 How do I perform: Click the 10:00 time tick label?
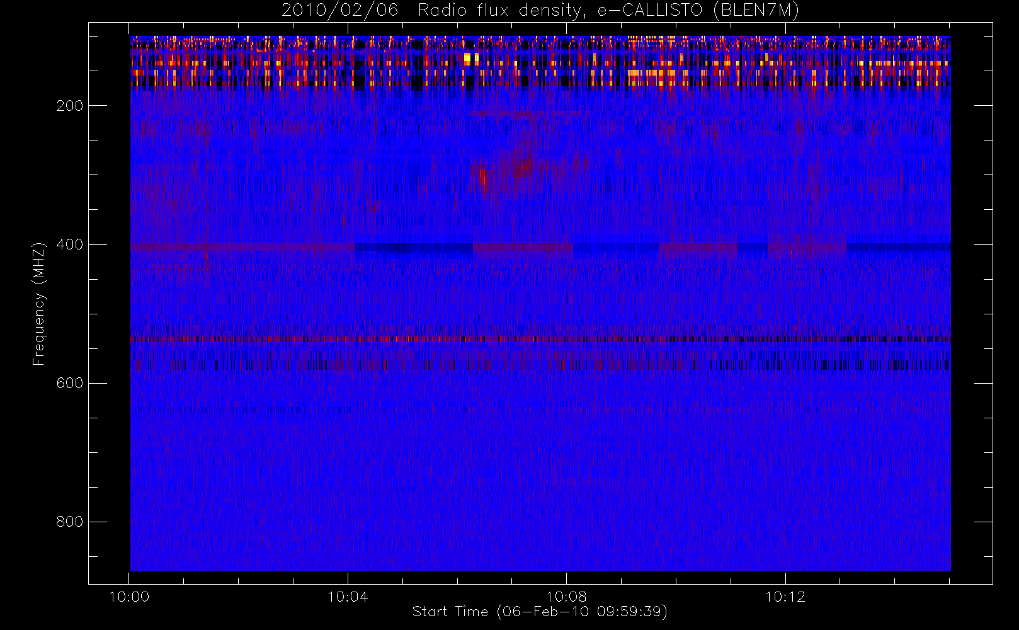pyautogui.click(x=129, y=597)
